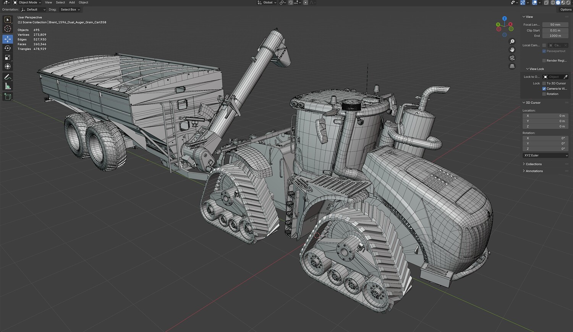Switch to rendered viewport shading
The height and width of the screenshot is (332, 573).
point(568,3)
